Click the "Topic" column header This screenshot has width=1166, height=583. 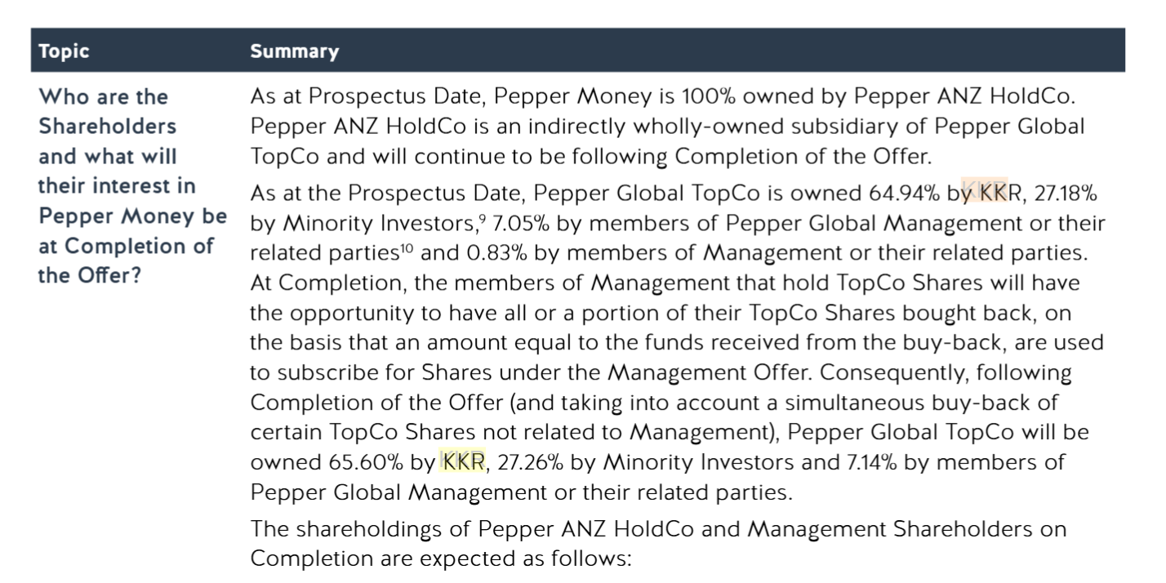point(64,52)
